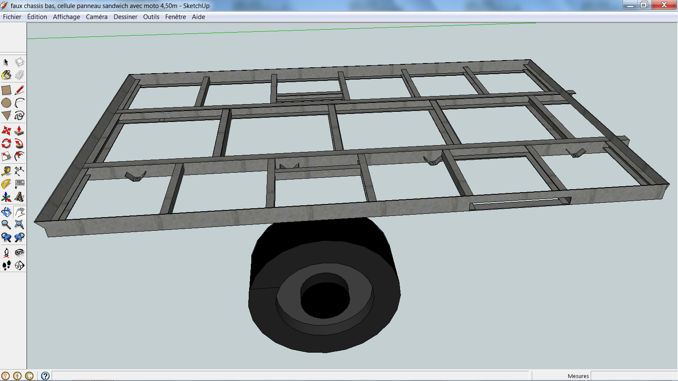Open the Caméra menu
Image resolution: width=678 pixels, height=381 pixels.
tap(97, 17)
